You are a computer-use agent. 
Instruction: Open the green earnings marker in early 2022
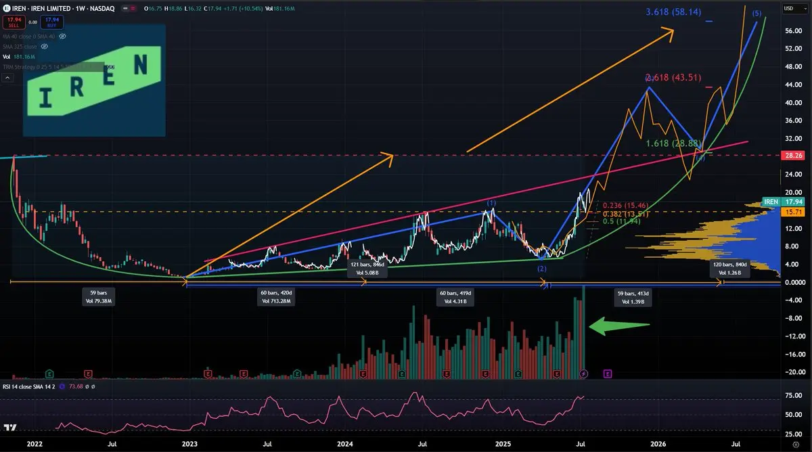[49, 373]
